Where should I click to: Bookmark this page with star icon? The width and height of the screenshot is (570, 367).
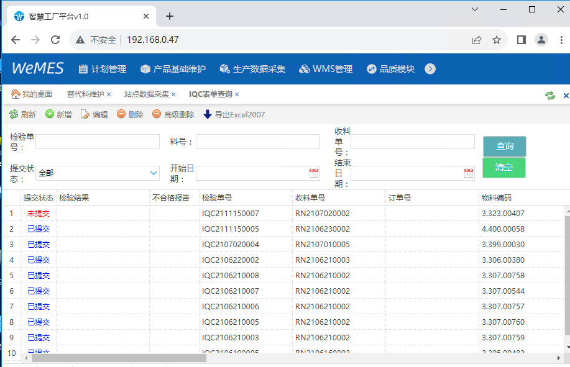tap(497, 40)
